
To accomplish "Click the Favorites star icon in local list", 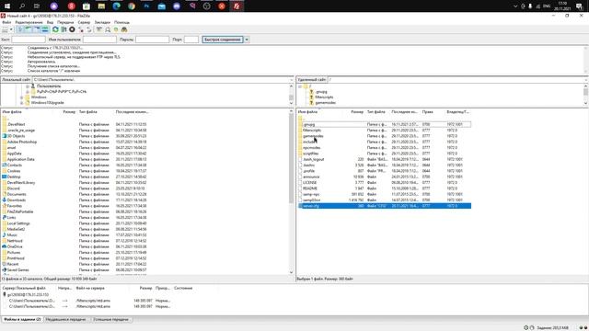I will pos(5,206).
